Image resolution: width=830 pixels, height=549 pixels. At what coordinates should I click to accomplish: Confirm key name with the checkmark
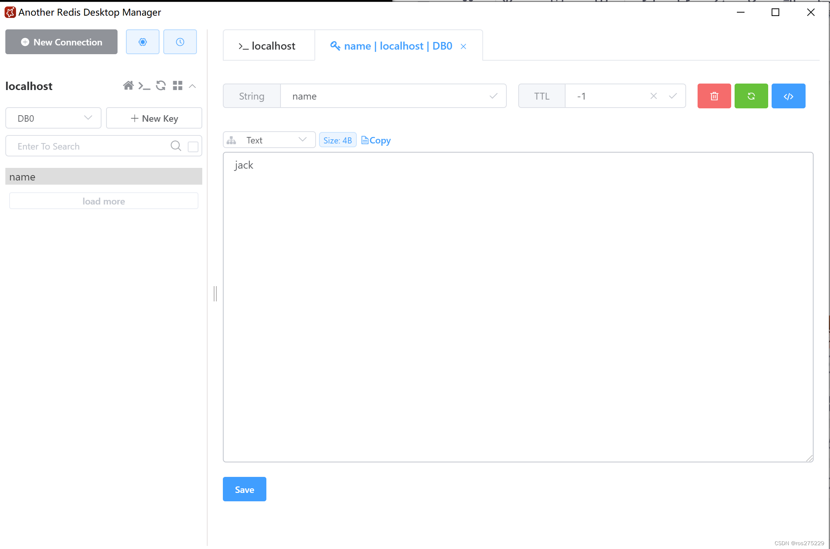click(x=493, y=96)
